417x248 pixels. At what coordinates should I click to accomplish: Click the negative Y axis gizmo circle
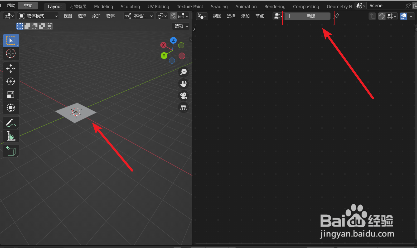pos(181,45)
